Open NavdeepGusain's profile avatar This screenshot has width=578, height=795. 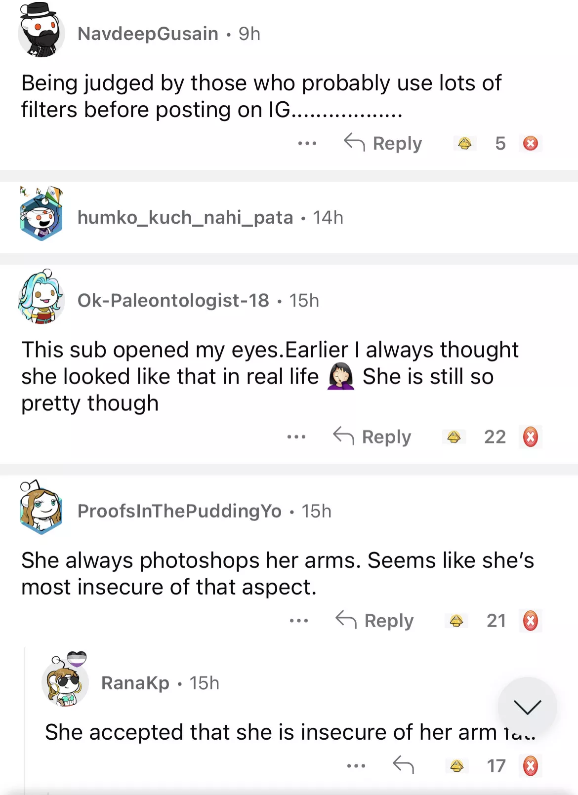[x=41, y=32]
